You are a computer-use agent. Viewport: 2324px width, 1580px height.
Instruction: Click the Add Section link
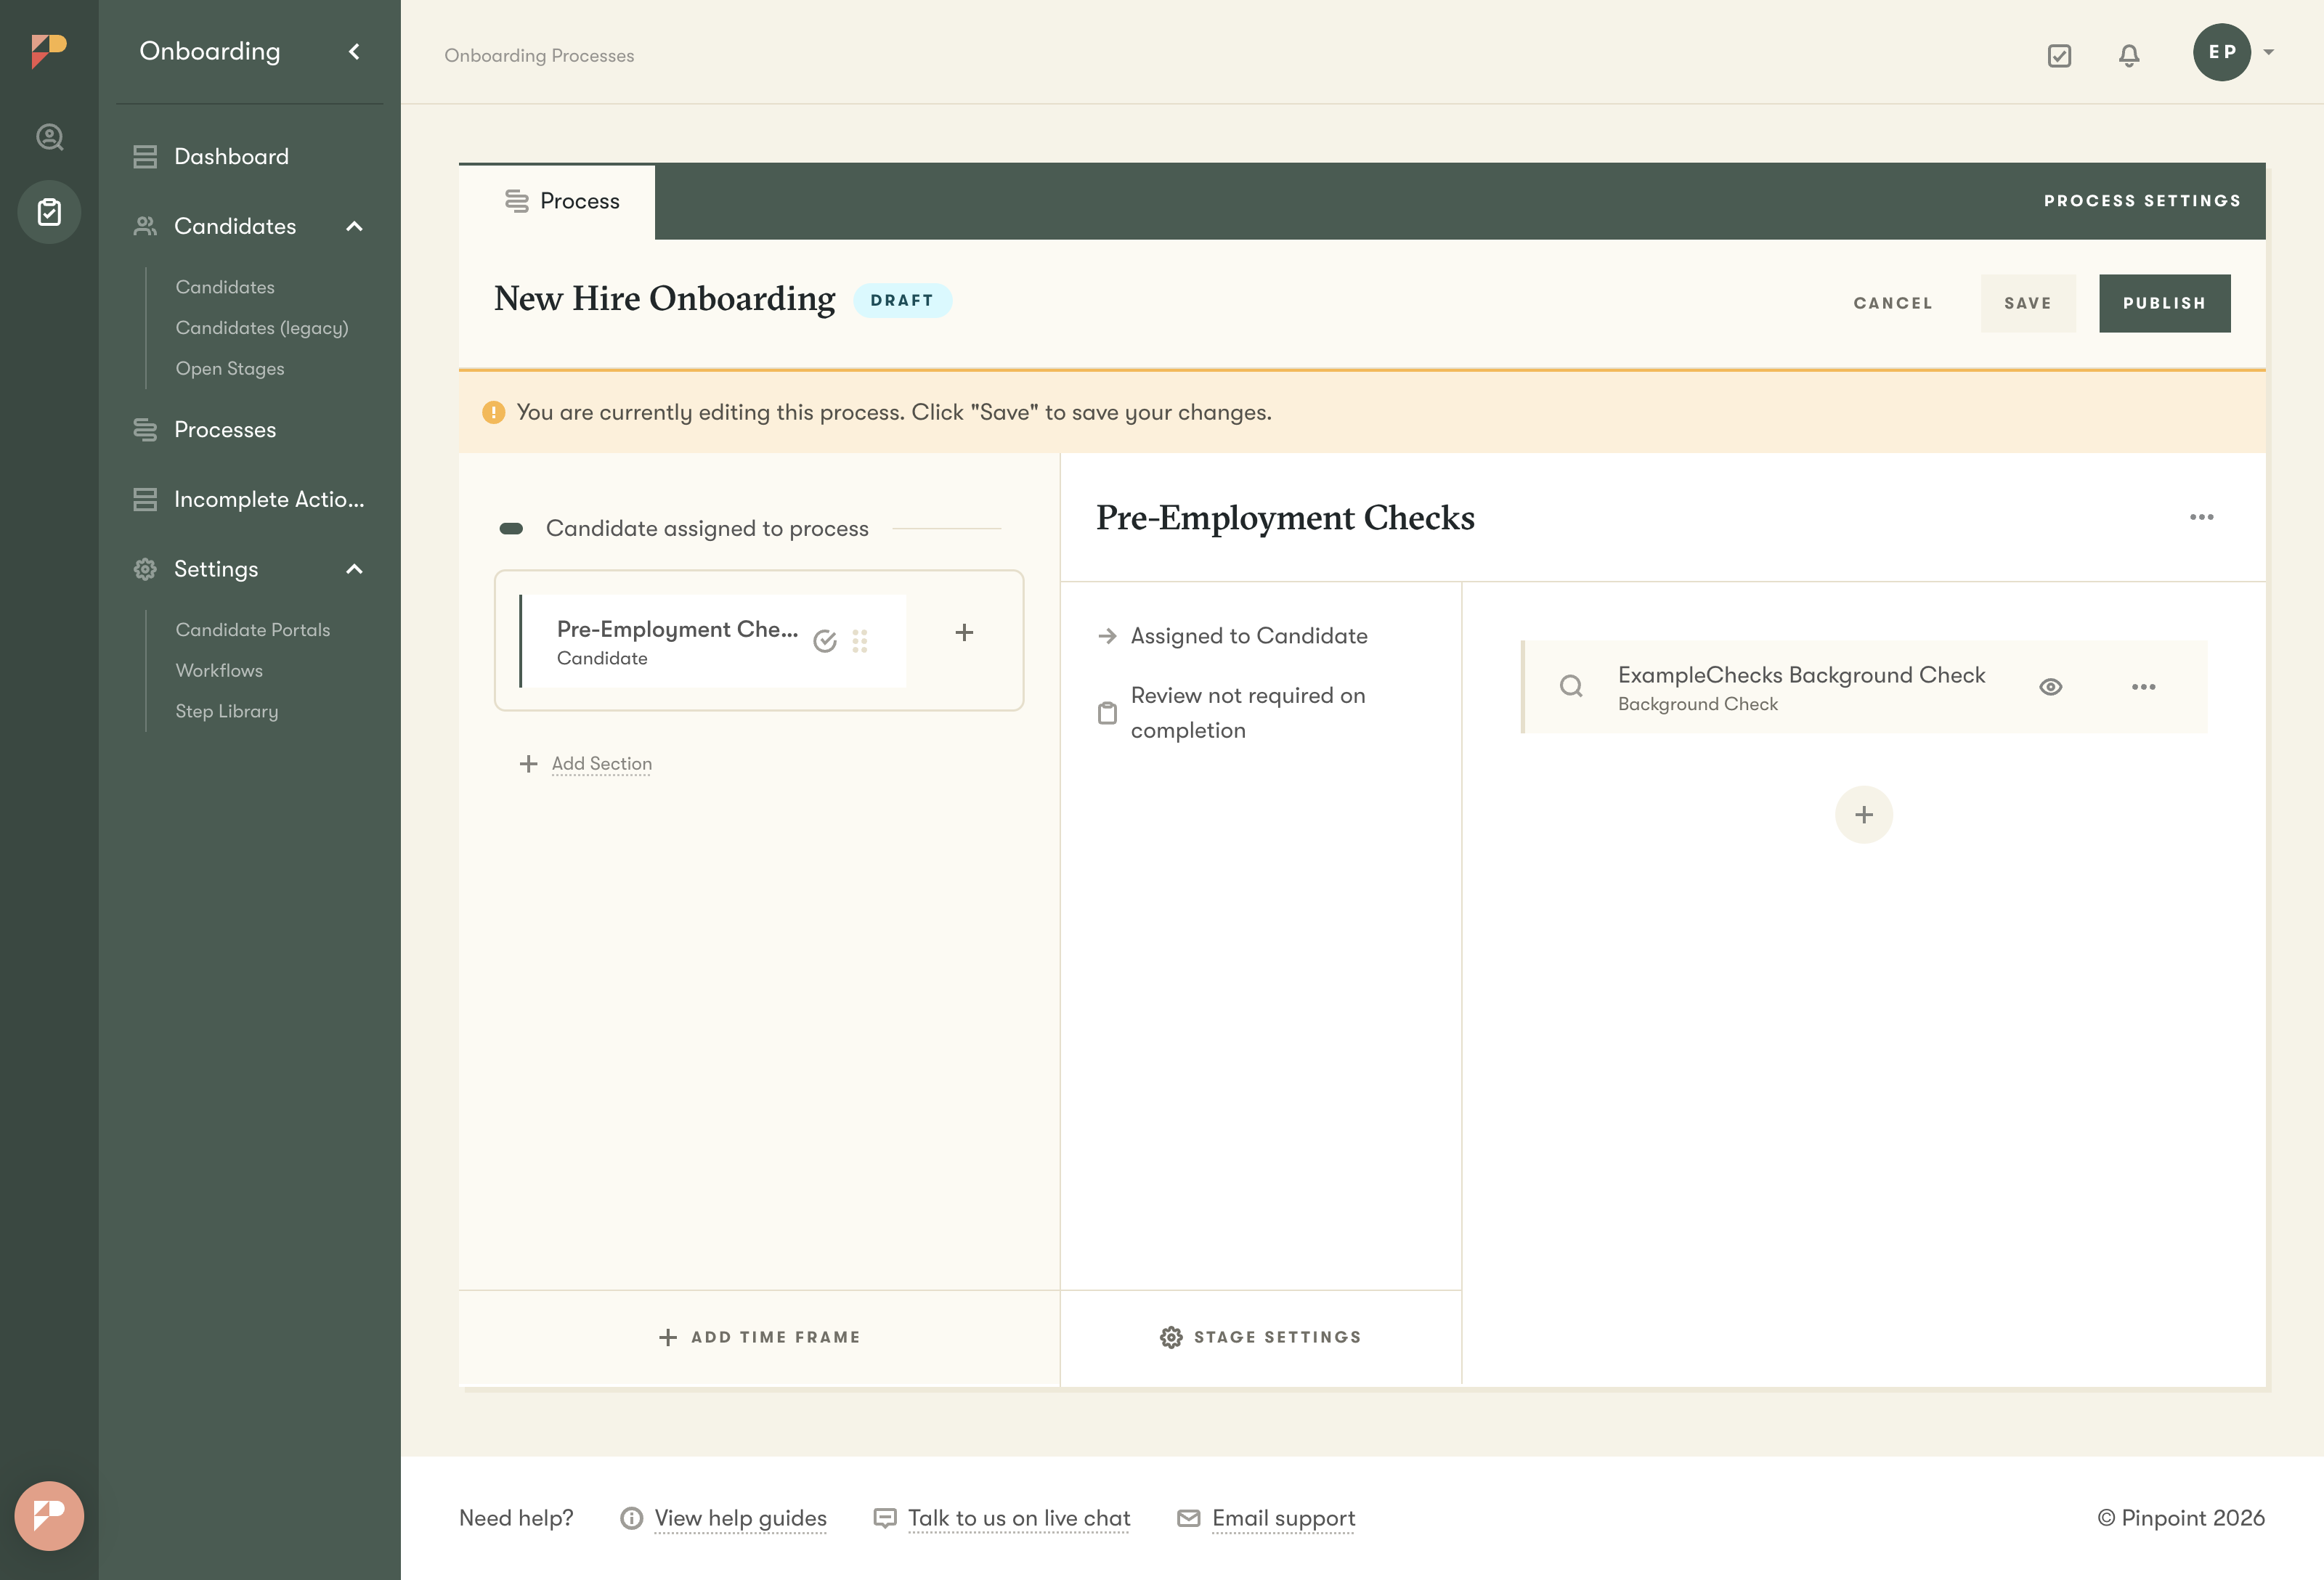(601, 764)
